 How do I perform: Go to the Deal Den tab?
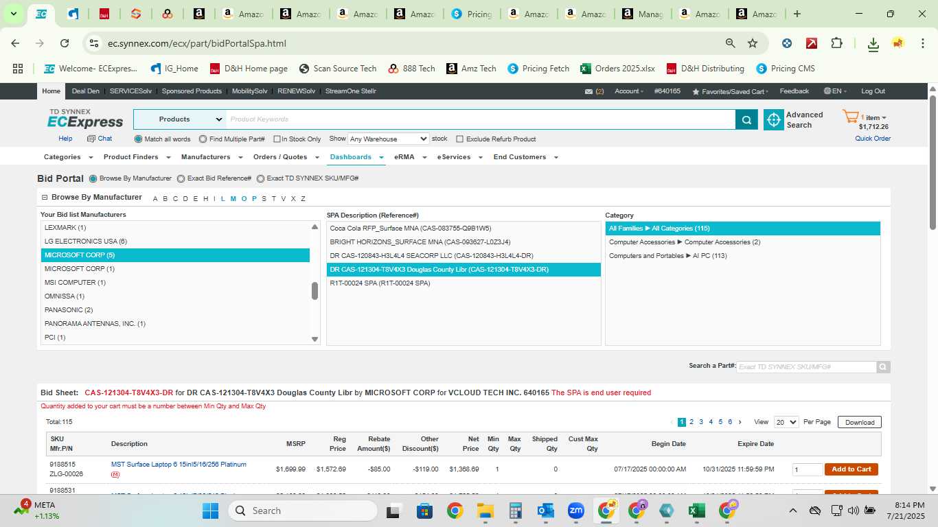pyautogui.click(x=85, y=91)
